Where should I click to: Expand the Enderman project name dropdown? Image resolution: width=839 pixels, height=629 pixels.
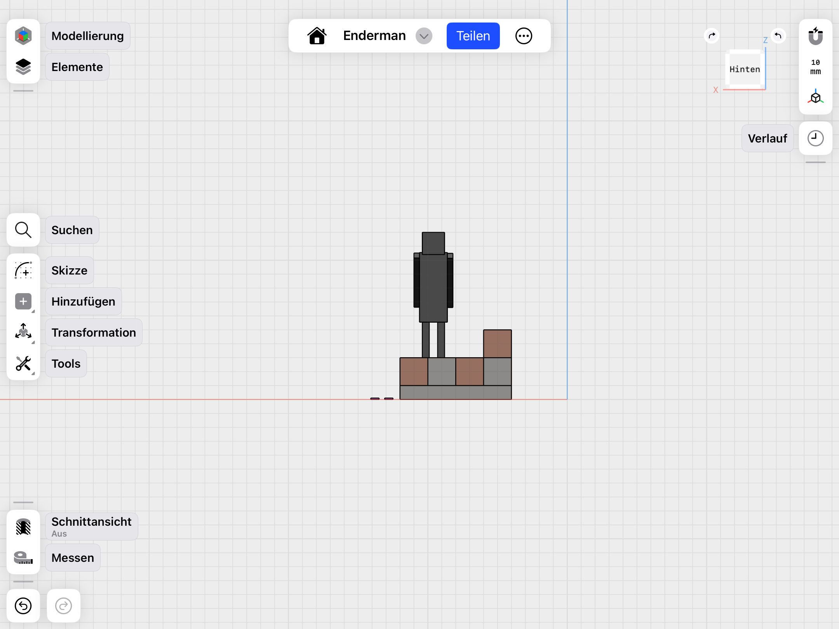(424, 36)
